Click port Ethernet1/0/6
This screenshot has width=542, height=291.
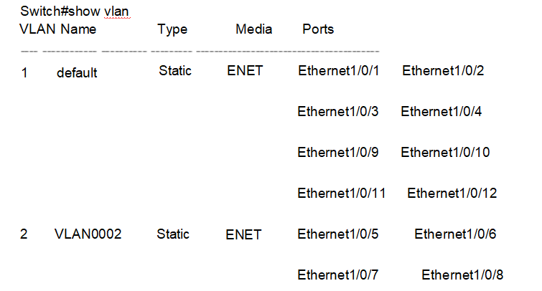455,234
